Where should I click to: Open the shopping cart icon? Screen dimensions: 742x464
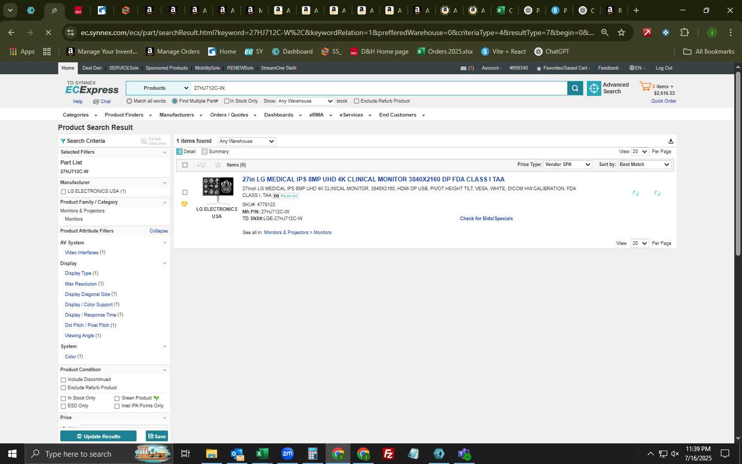645,87
